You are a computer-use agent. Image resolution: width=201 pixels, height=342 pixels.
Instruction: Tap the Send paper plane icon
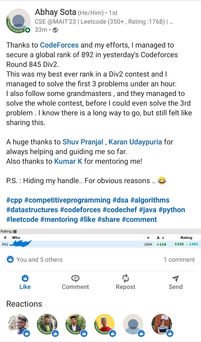pos(176,278)
